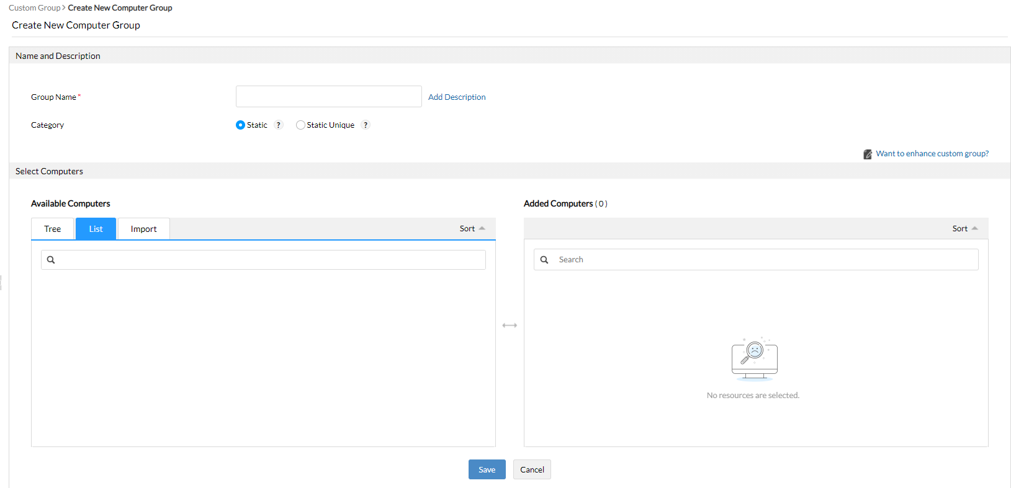Viewport: 1011px width, 488px height.
Task: Click the Add Description link
Action: pos(457,97)
